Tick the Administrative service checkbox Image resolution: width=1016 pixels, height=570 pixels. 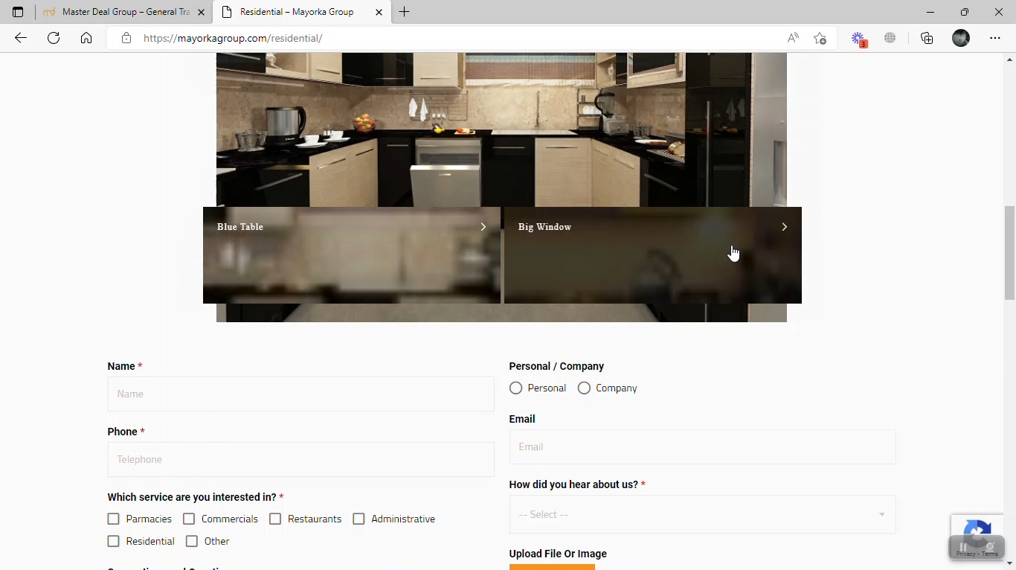click(x=359, y=519)
